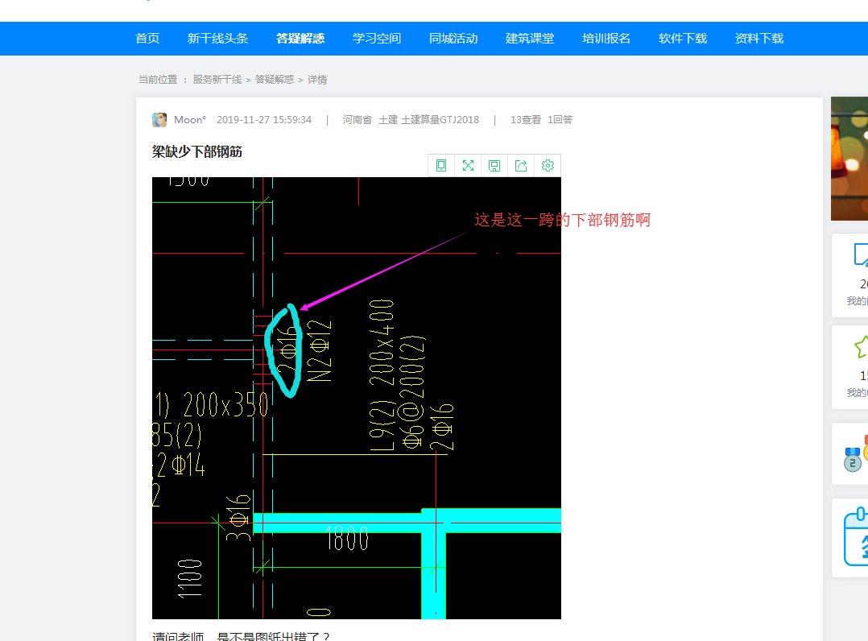This screenshot has width=868, height=641.
Task: Switch to mobile preview with the phone icon
Action: [x=440, y=165]
